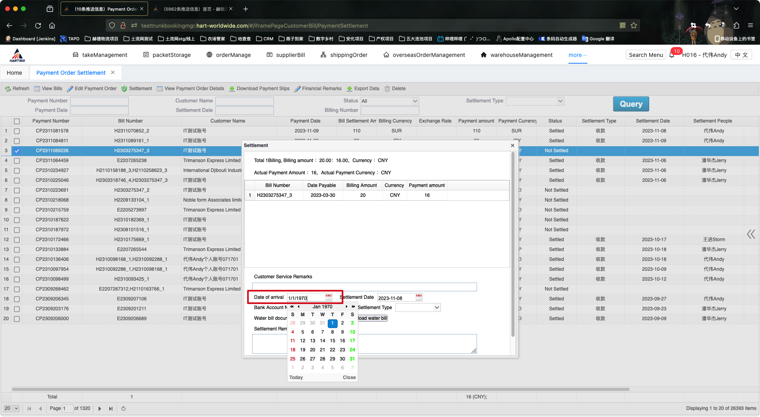Image resolution: width=760 pixels, height=417 pixels.
Task: Check the box for row CP2311081578
Action: tap(17, 131)
